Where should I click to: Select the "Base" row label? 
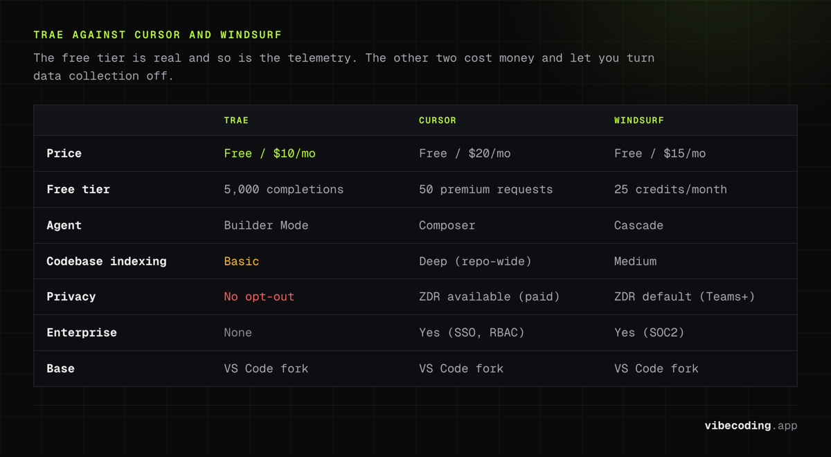60,369
